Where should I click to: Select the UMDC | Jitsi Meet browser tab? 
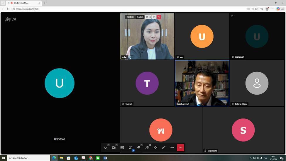[x=23, y=3]
